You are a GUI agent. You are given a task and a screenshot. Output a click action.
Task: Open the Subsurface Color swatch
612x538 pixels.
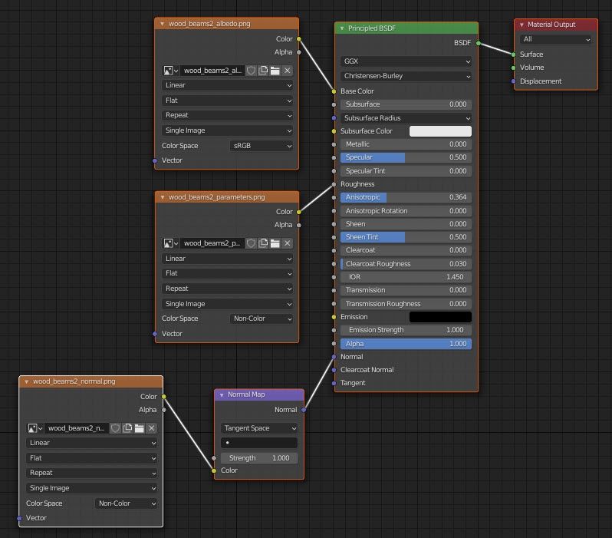440,131
